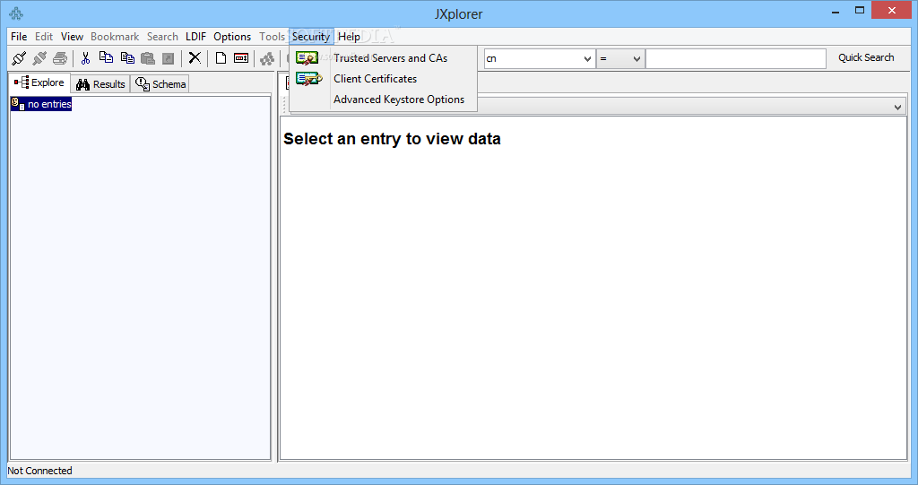Viewport: 918px width, 485px height.
Task: Click the Delete X icon in toolbar
Action: pos(195,57)
